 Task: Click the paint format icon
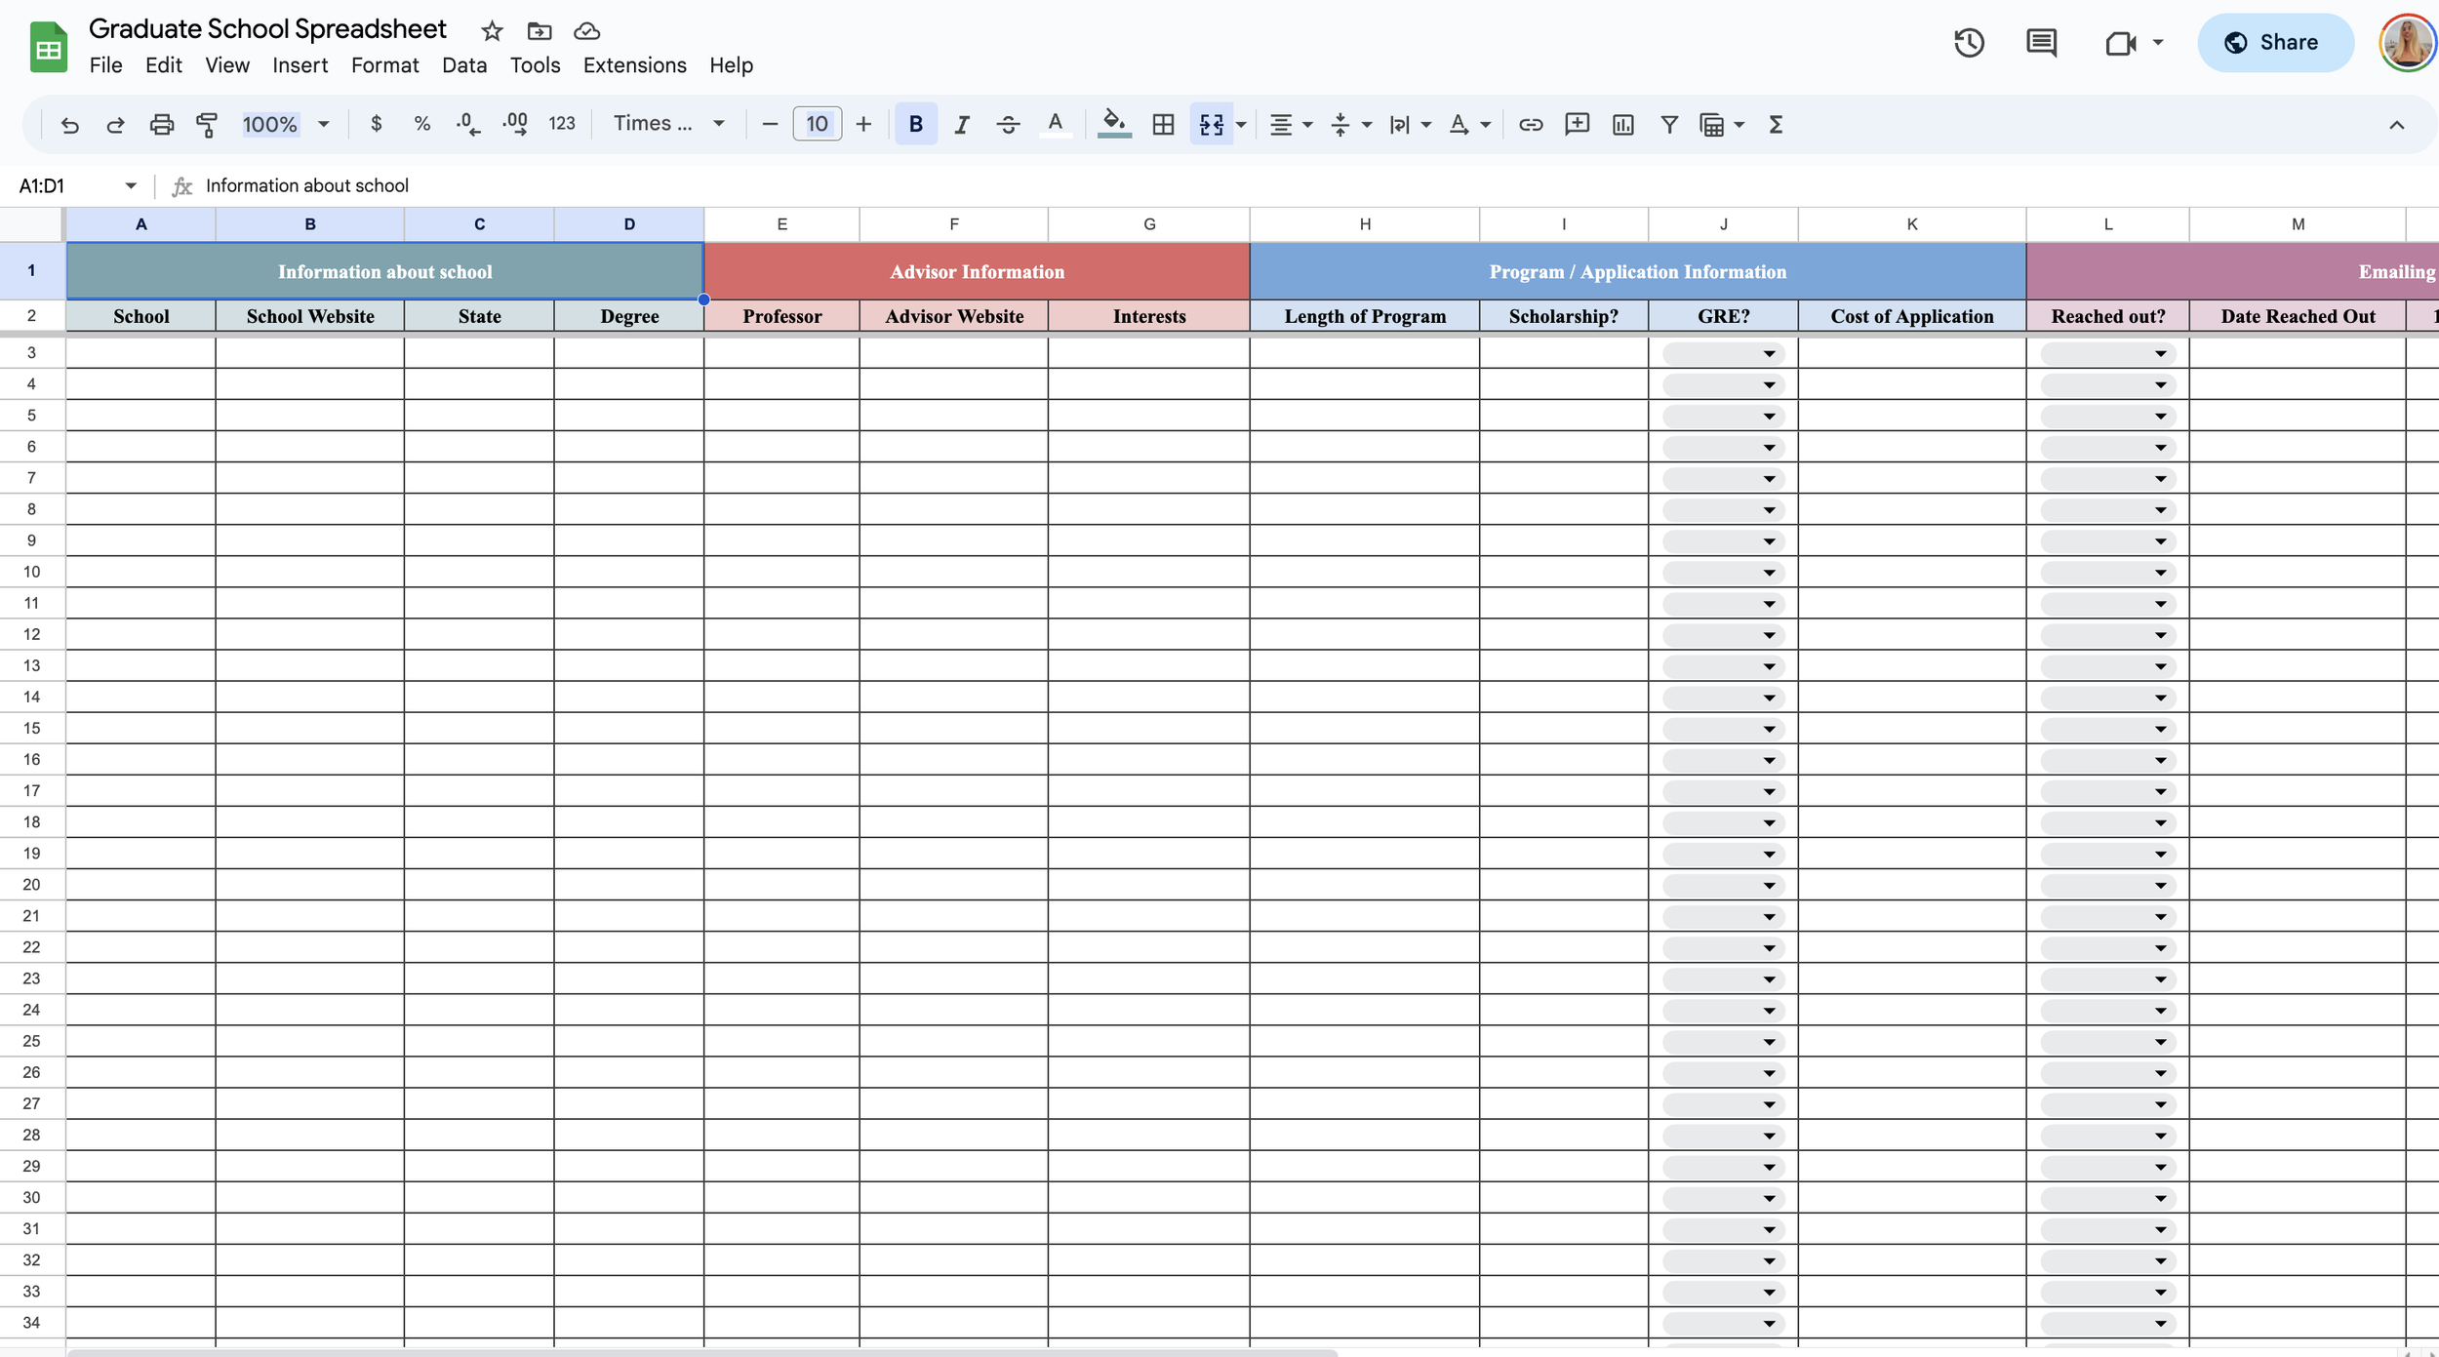click(207, 124)
